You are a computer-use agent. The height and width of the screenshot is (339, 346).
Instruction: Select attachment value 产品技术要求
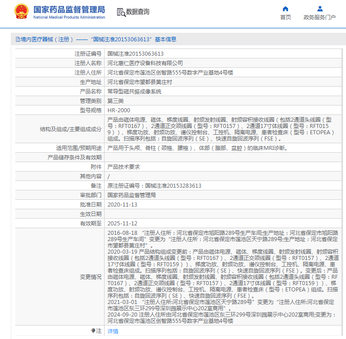pos(123,167)
